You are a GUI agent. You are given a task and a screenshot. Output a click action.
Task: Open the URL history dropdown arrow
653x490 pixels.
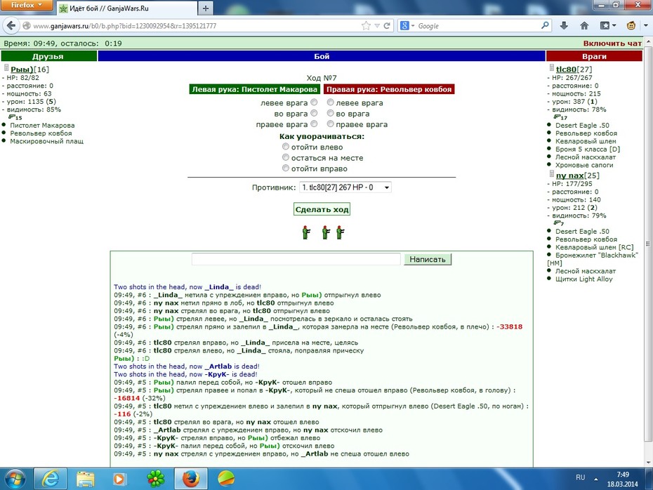point(377,26)
